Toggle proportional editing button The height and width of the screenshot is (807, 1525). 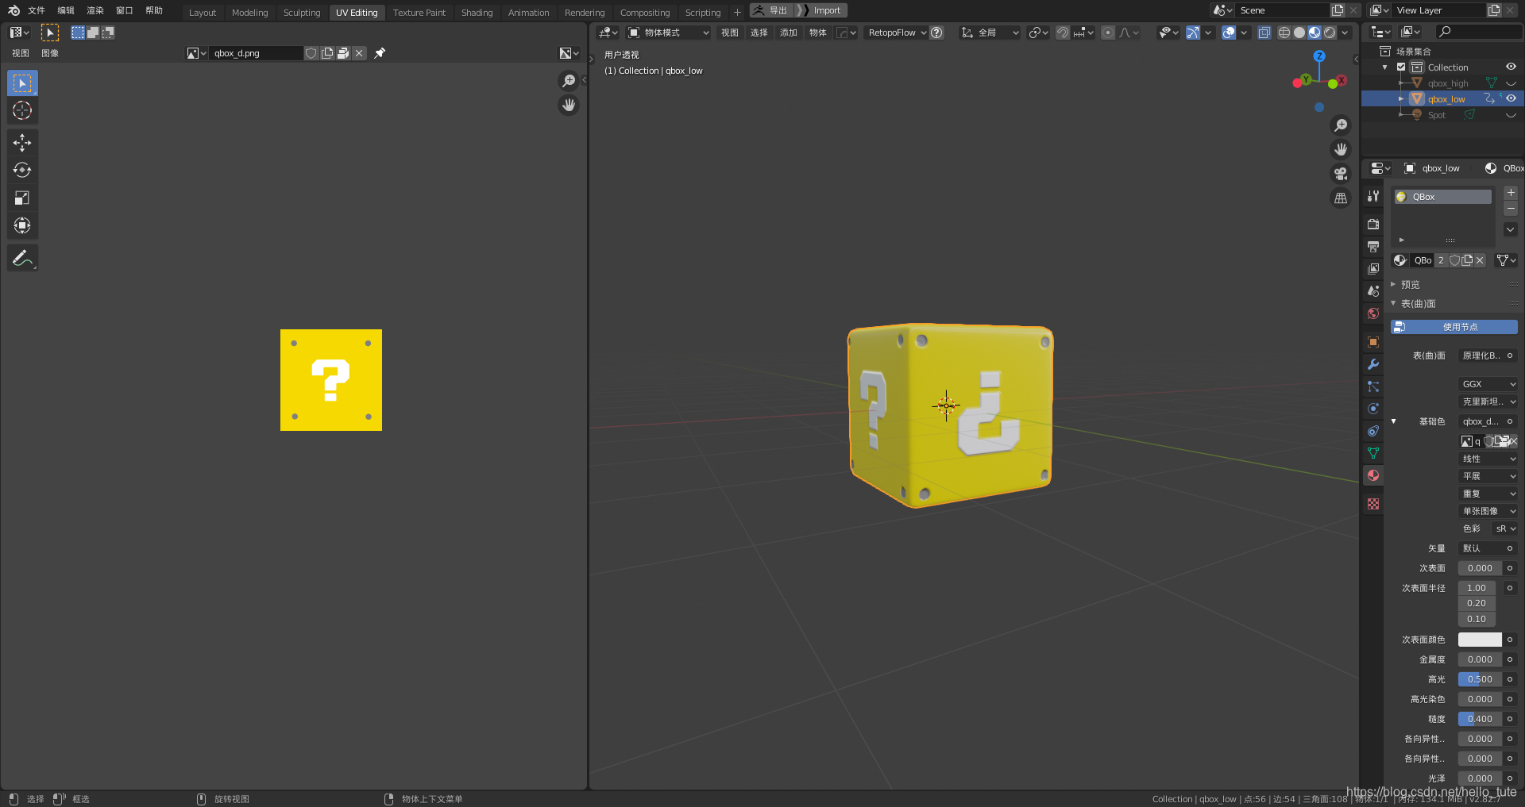[1108, 33]
